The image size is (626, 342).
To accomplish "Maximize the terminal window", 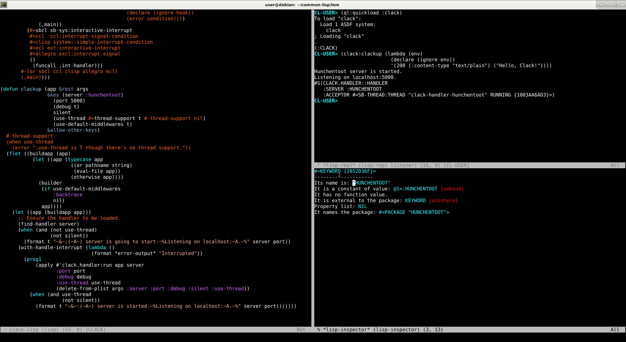I will [x=615, y=5].
